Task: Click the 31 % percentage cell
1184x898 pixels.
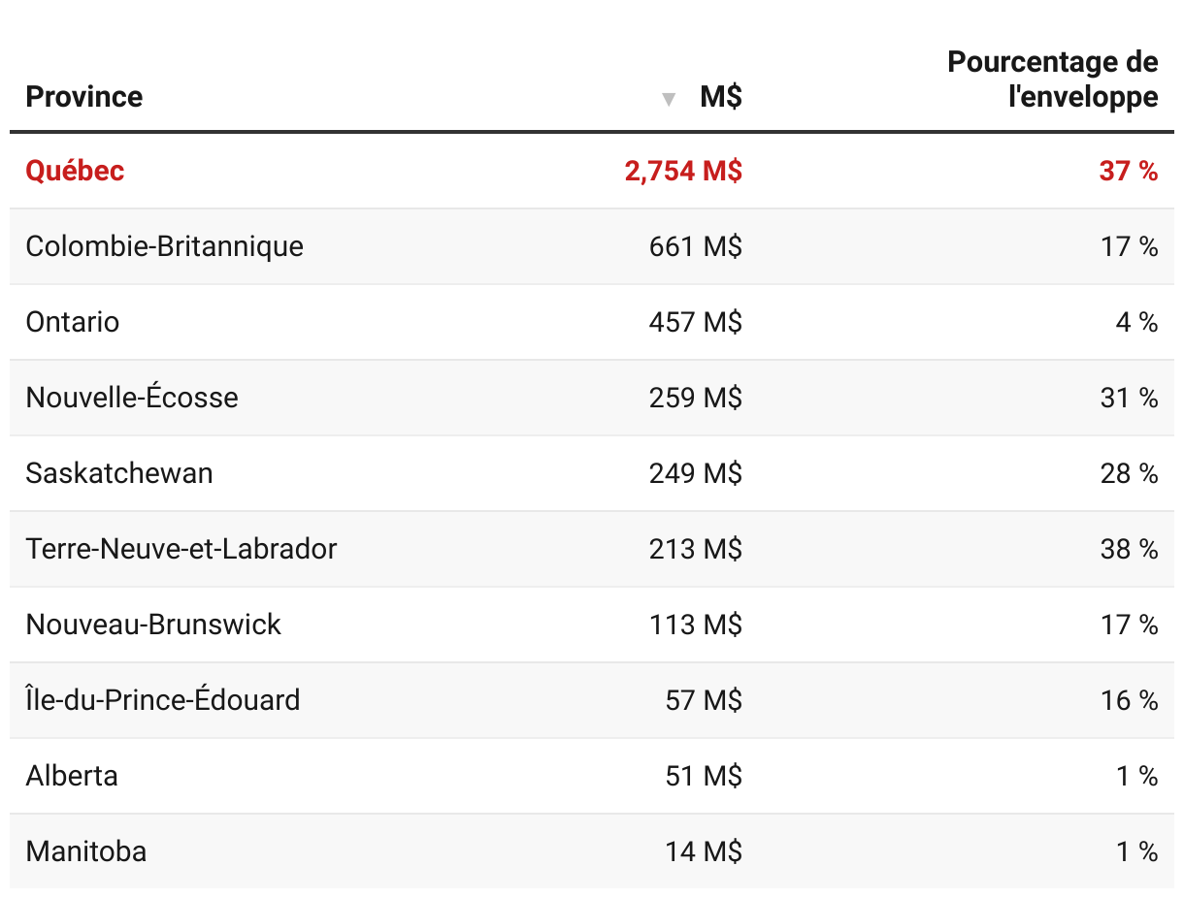Action: [1130, 399]
